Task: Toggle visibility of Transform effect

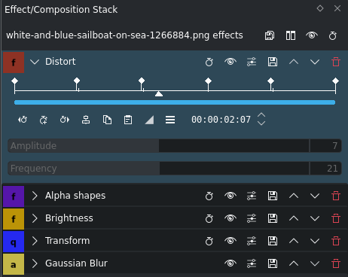Action: click(x=230, y=241)
